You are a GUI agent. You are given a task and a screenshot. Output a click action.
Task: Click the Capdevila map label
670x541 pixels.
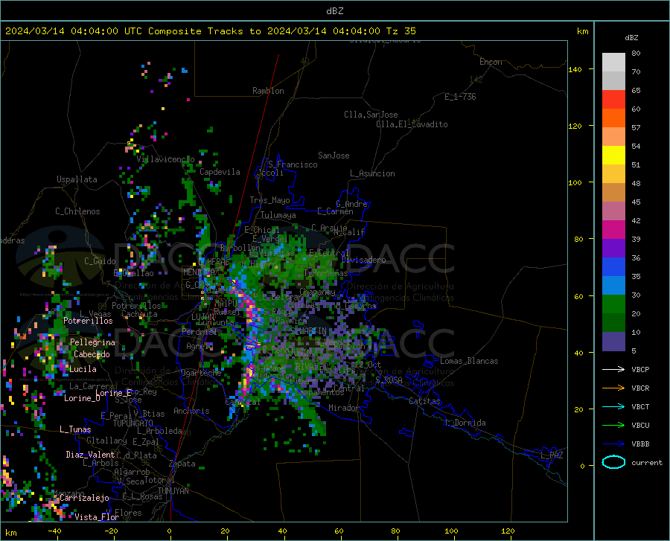point(220,172)
